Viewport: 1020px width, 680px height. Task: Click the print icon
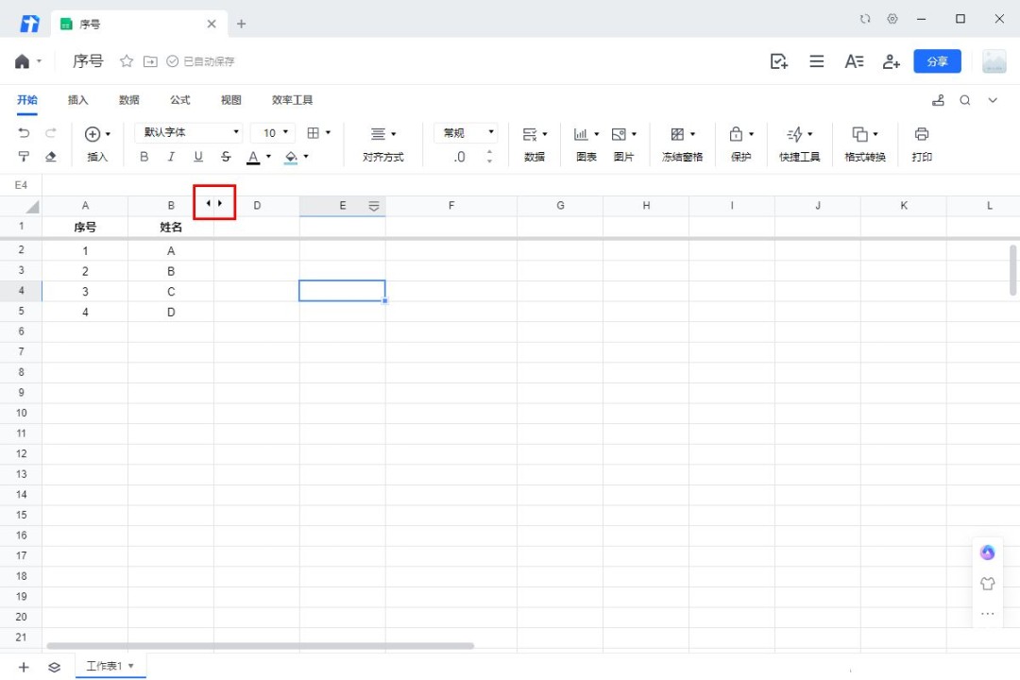[x=922, y=134]
